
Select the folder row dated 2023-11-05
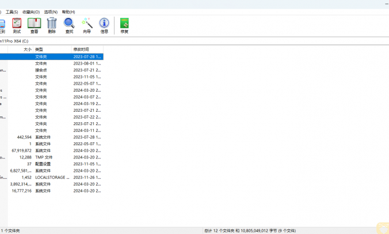point(52,77)
